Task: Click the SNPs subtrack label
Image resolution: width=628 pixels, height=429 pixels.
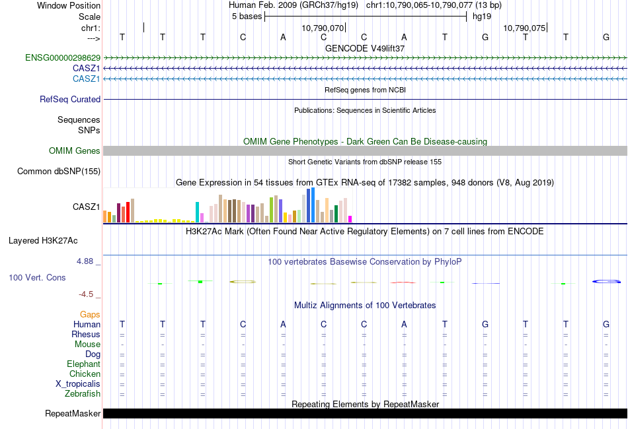Action: coord(89,130)
